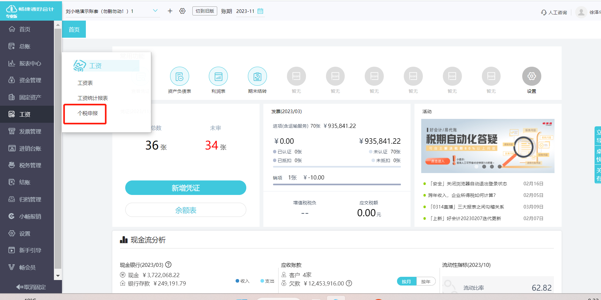This screenshot has height=300, width=601.
Task: Switch receivables chart to 按年 view
Action: [426, 281]
